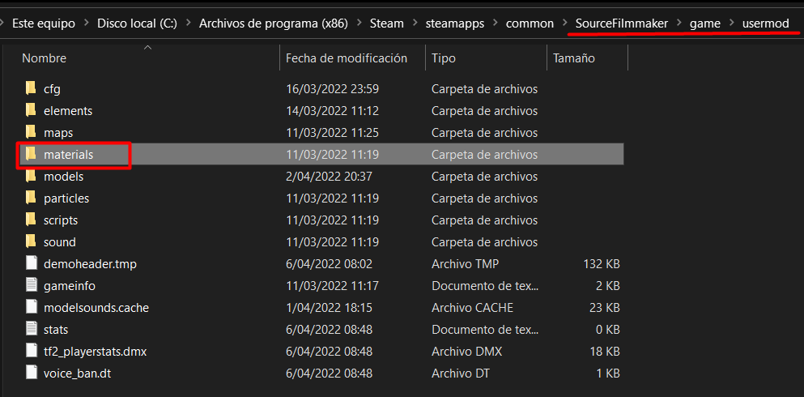This screenshot has height=397, width=804.
Task: Go to Archivos de programa (x86) breadcrumb
Action: pos(273,23)
